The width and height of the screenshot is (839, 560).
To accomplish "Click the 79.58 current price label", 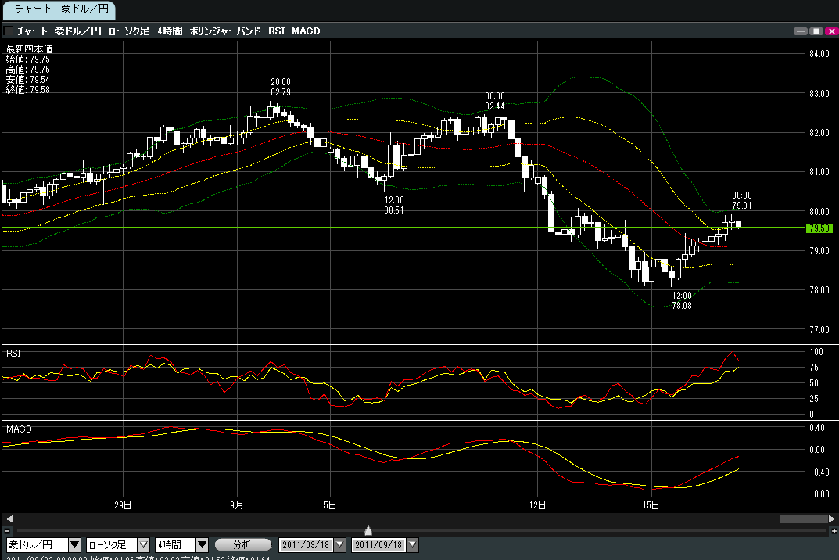I will coord(819,228).
